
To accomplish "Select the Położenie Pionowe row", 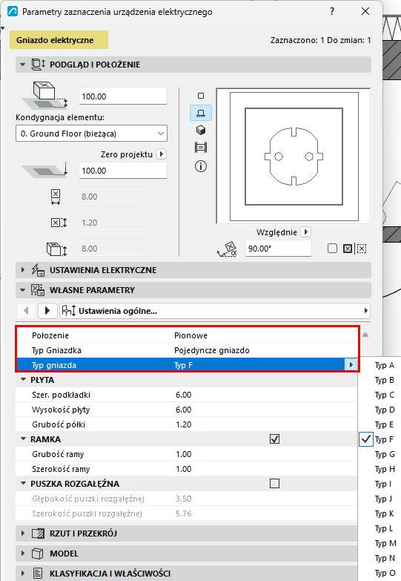I will pyautogui.click(x=187, y=335).
